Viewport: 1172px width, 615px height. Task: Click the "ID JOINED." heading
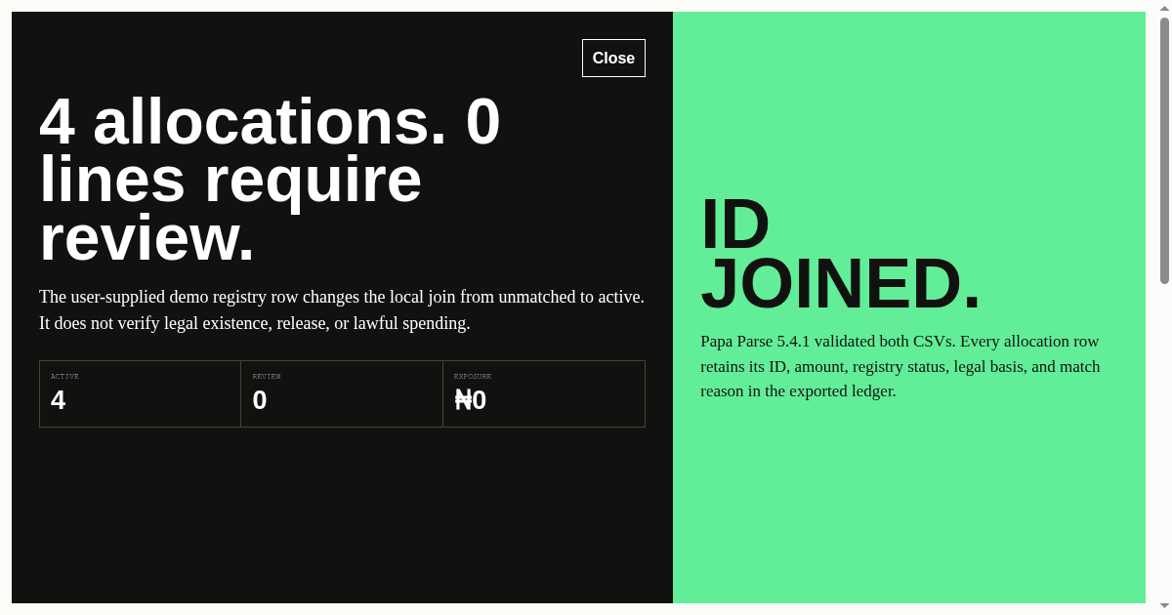[840, 254]
